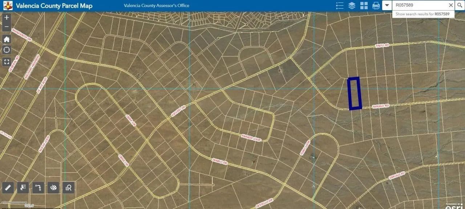Click into the parcel search field

pyautogui.click(x=420, y=5)
